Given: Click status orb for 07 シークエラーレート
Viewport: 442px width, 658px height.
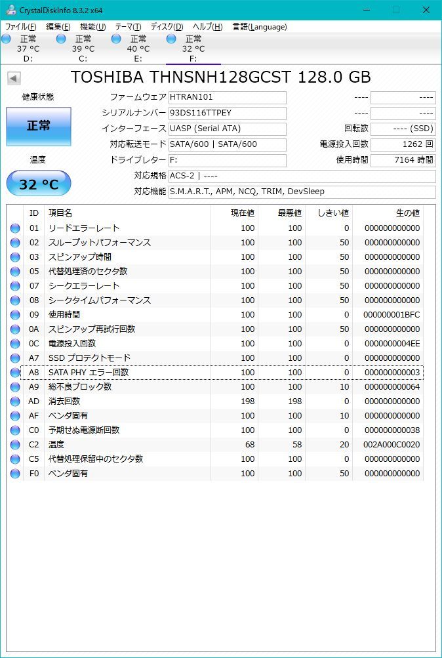Looking at the screenshot, I should click(15, 286).
